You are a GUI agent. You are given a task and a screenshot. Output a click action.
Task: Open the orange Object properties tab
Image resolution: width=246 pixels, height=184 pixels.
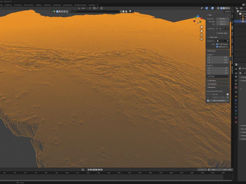tap(236, 97)
